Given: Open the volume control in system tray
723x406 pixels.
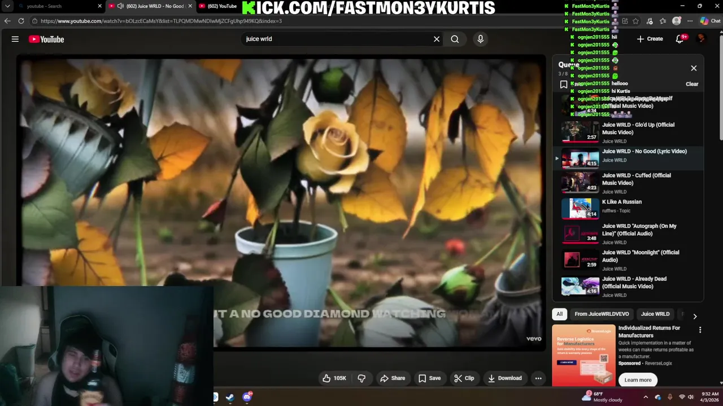Looking at the screenshot, I should coord(690,397).
